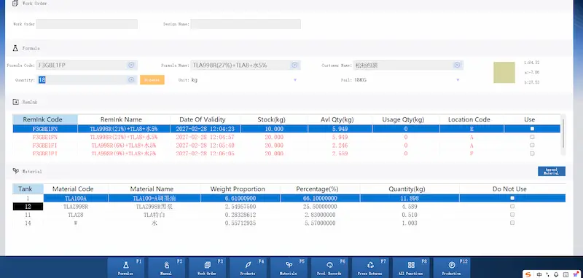Toggle Do Not Use for water W
Screen dimensions: 583x278
click(512, 223)
